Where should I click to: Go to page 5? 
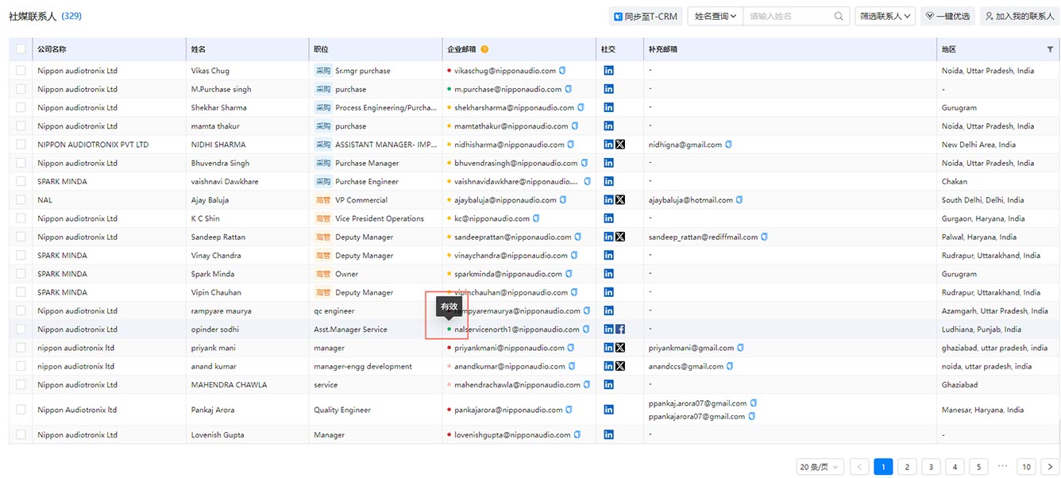tap(979, 467)
